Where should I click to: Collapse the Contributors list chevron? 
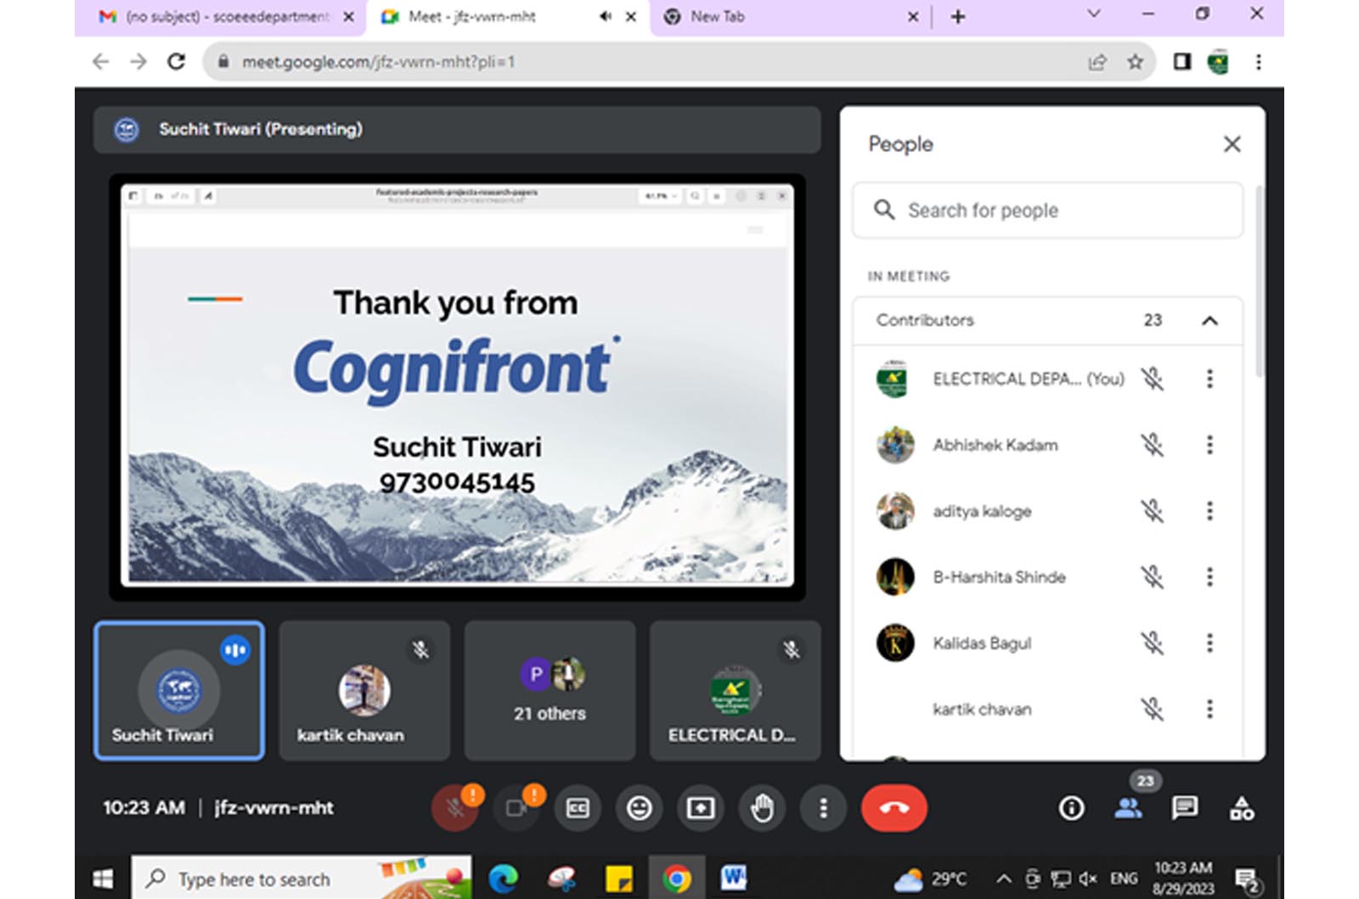click(x=1210, y=321)
